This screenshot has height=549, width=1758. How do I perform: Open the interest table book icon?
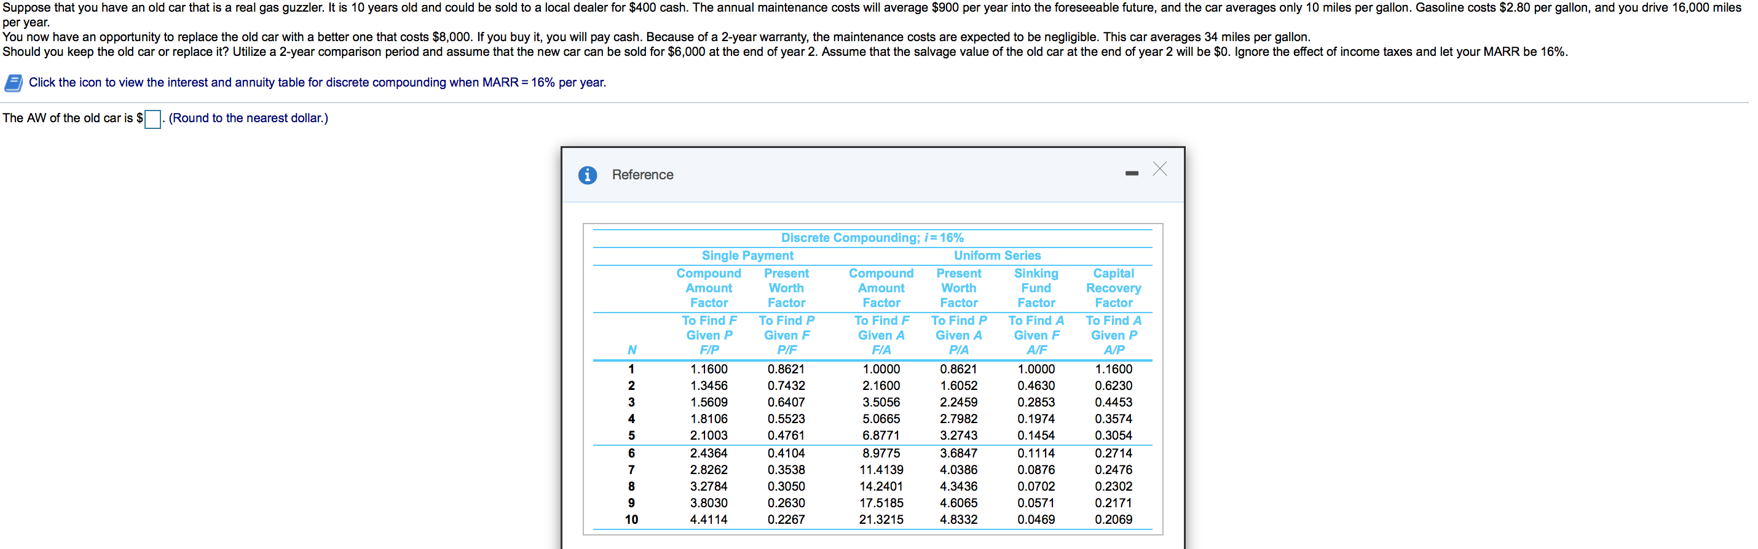[x=13, y=83]
